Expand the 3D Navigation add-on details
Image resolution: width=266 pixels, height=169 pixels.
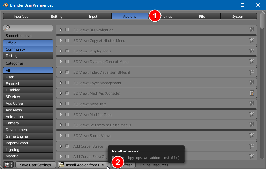pyautogui.click(x=61, y=30)
